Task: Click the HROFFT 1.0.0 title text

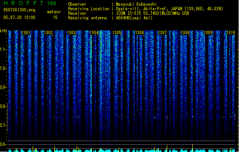Action: (x=30, y=3)
